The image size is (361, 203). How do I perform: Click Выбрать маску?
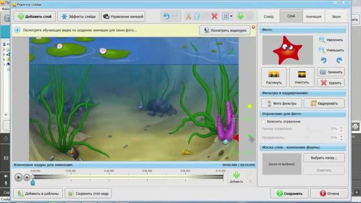pos(324,158)
